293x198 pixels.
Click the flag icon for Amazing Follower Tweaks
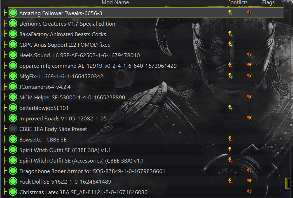[x=249, y=13]
